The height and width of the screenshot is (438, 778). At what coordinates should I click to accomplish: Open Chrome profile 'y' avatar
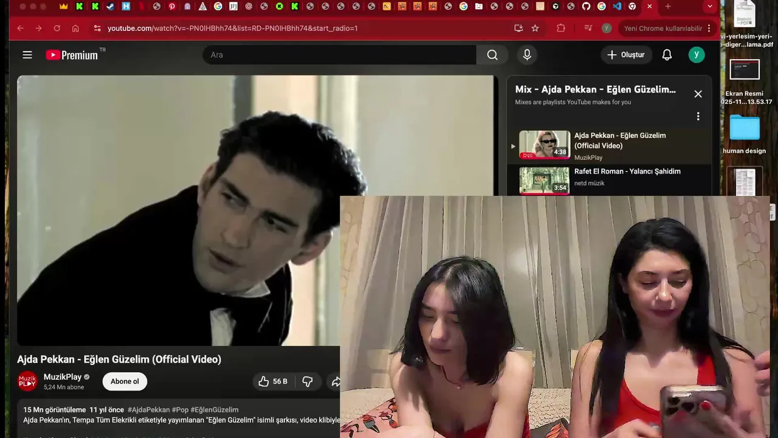coord(607,28)
